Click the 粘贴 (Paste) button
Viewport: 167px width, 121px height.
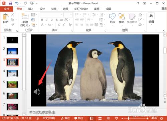click(x=6, y=19)
